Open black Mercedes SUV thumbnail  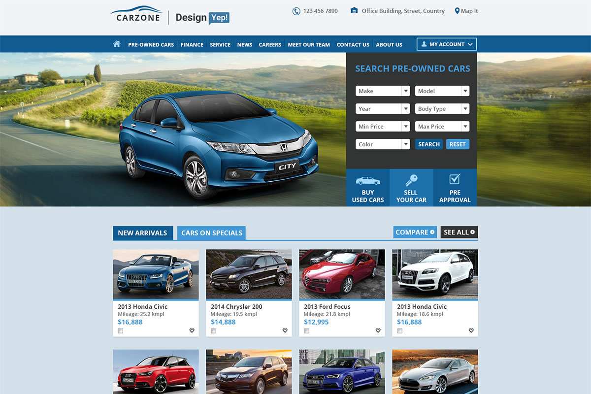249,274
